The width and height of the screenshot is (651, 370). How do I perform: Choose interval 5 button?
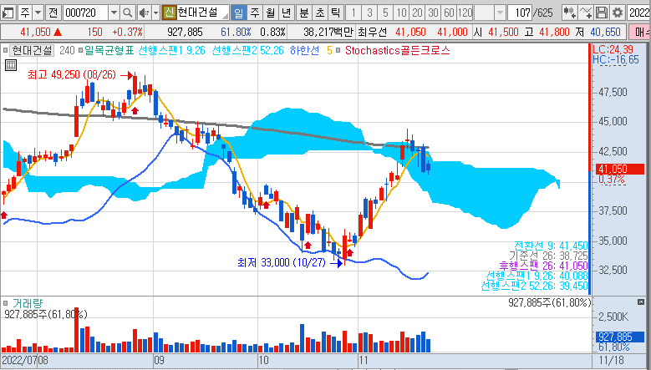385,13
